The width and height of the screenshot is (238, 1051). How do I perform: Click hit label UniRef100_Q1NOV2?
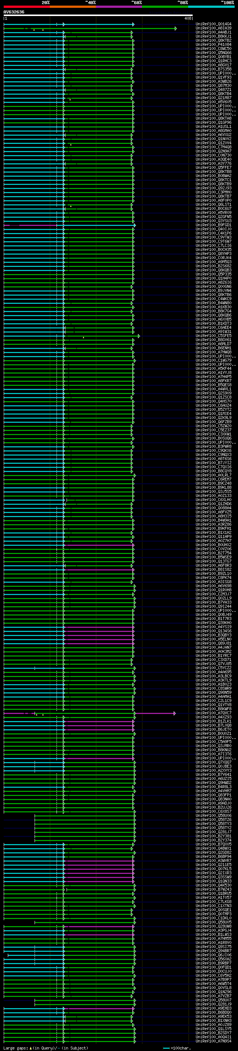213,139
